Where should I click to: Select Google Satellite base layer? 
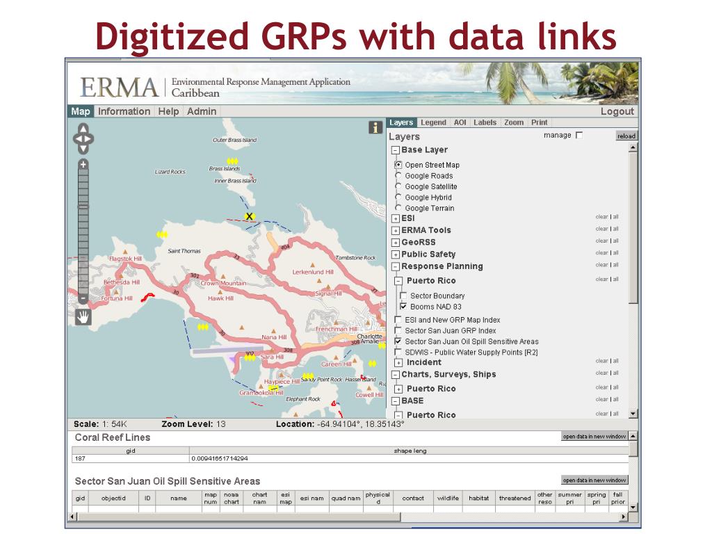398,186
